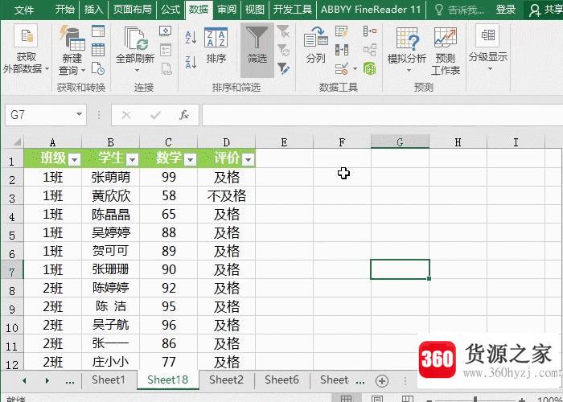The width and height of the screenshot is (563, 402).
Task: Switch to the 开始 ribbon tab
Action: pyautogui.click(x=64, y=10)
